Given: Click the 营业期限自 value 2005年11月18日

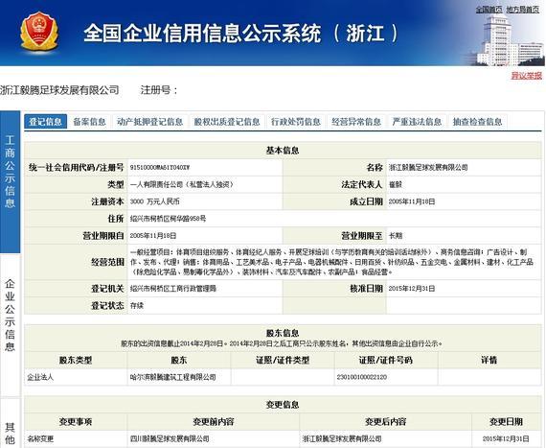Looking at the screenshot, I should tap(153, 236).
